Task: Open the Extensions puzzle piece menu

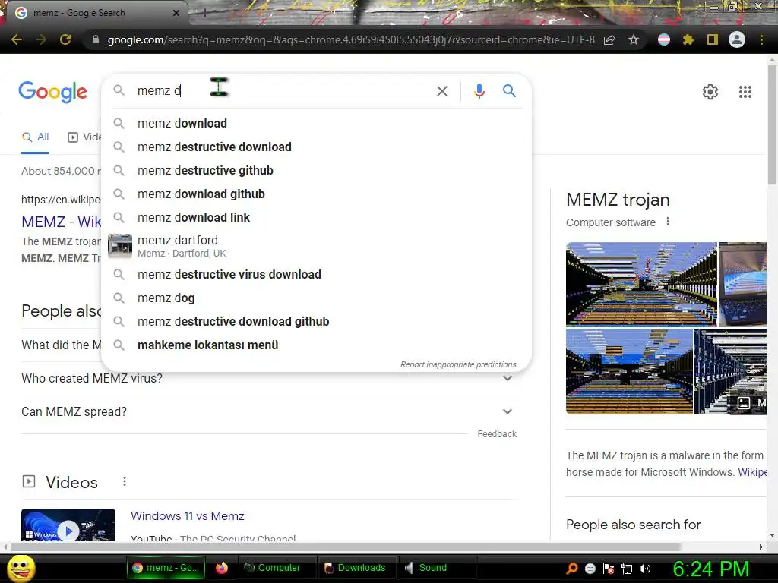Action: [688, 39]
